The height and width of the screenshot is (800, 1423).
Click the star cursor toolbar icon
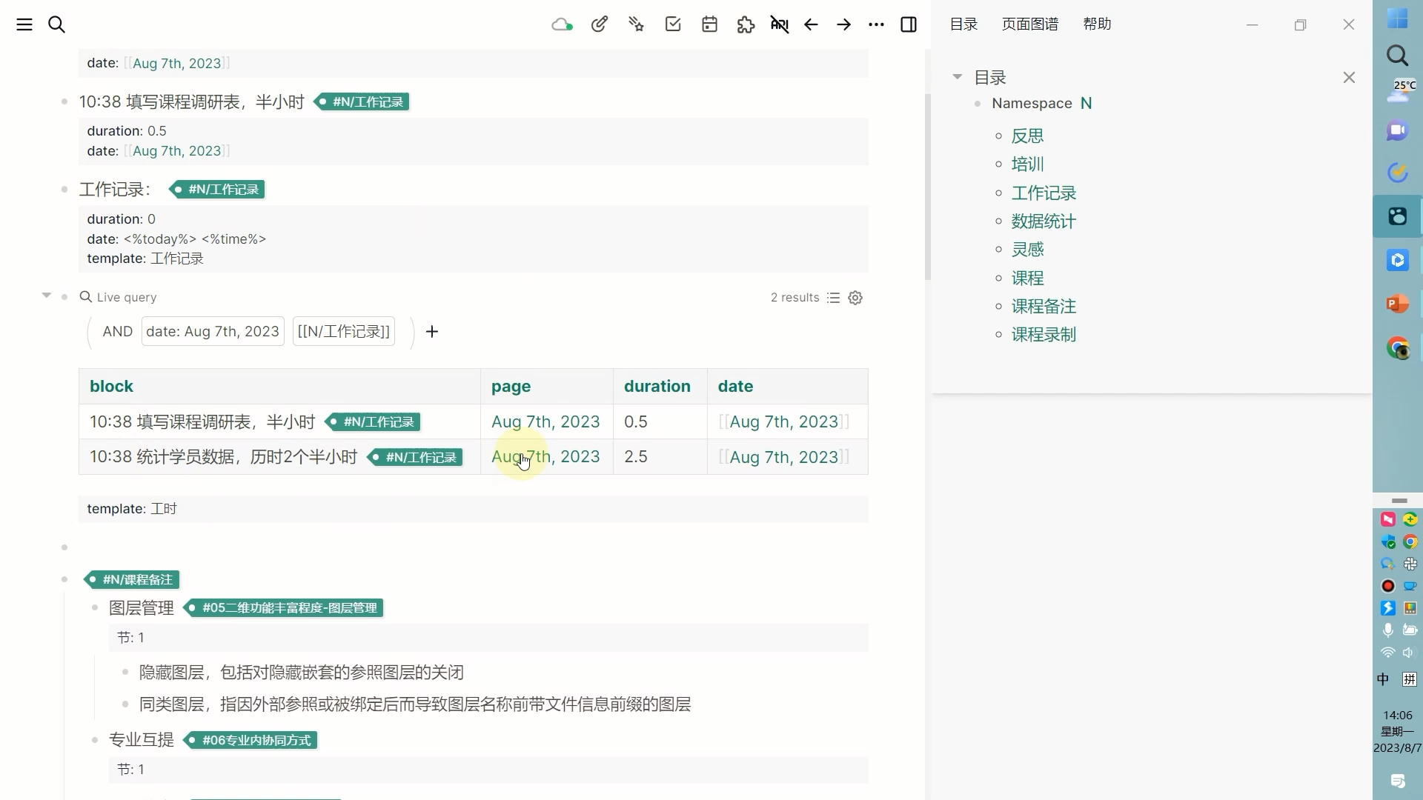[x=636, y=24]
